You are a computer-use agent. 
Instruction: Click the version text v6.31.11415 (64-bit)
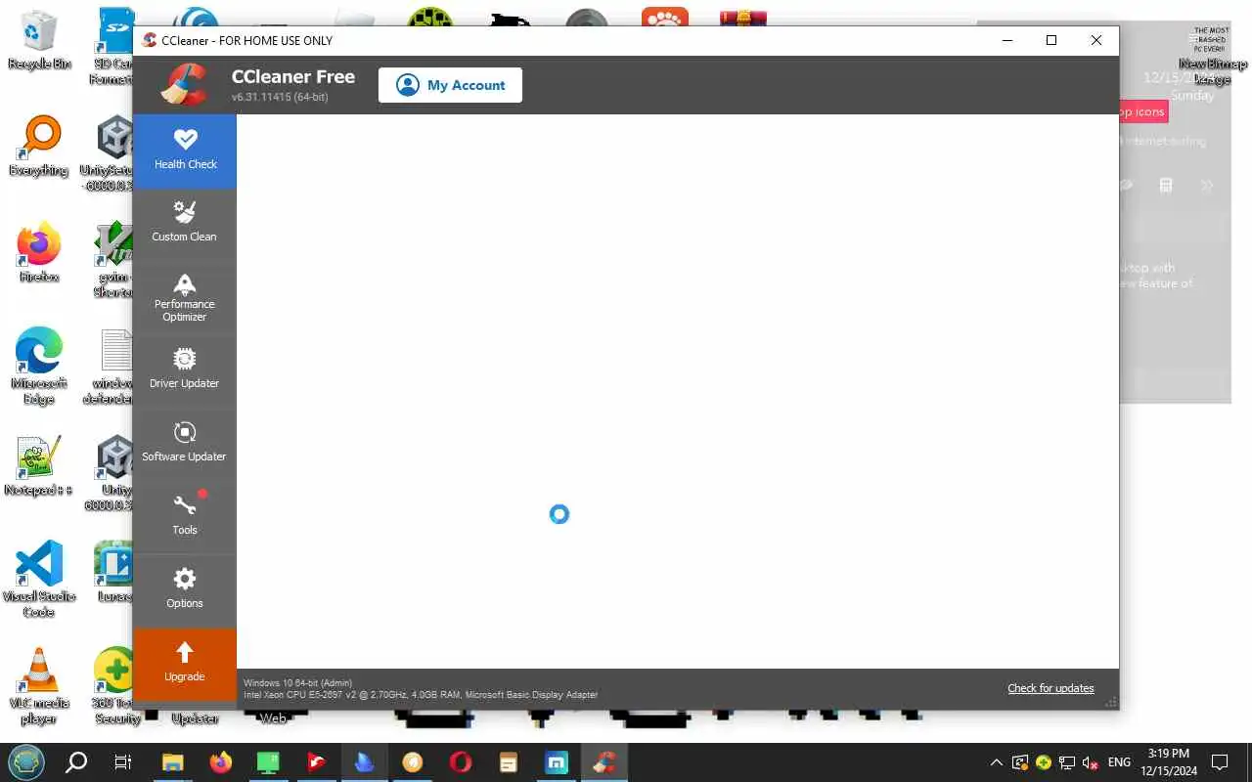(280, 98)
